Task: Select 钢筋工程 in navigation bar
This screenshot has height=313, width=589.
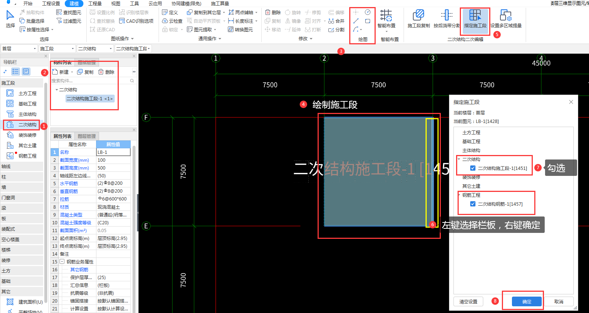Action: [x=22, y=156]
